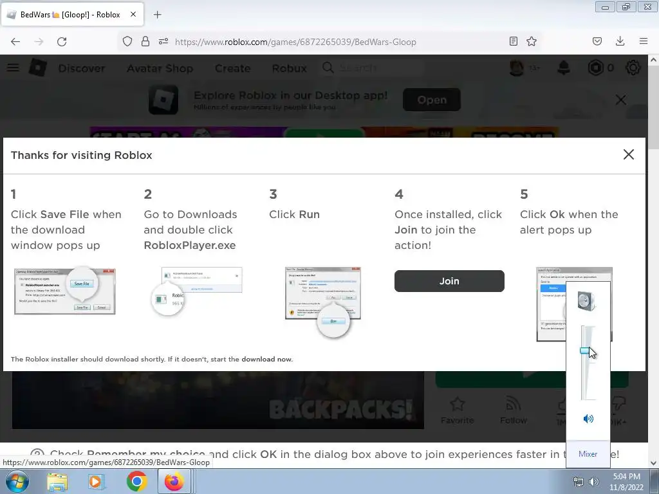Open Robux in Roblox nav
The image size is (659, 494).
coord(289,68)
